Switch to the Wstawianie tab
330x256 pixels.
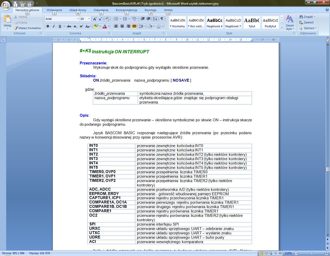tap(54, 10)
